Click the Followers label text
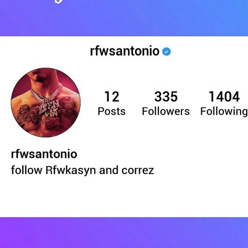This screenshot has width=248, height=248. pos(166,111)
